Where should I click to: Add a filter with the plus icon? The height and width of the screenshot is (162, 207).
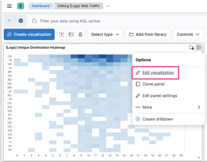(x=21, y=21)
